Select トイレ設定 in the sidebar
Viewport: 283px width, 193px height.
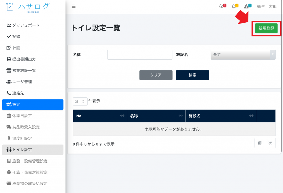coord(33,150)
